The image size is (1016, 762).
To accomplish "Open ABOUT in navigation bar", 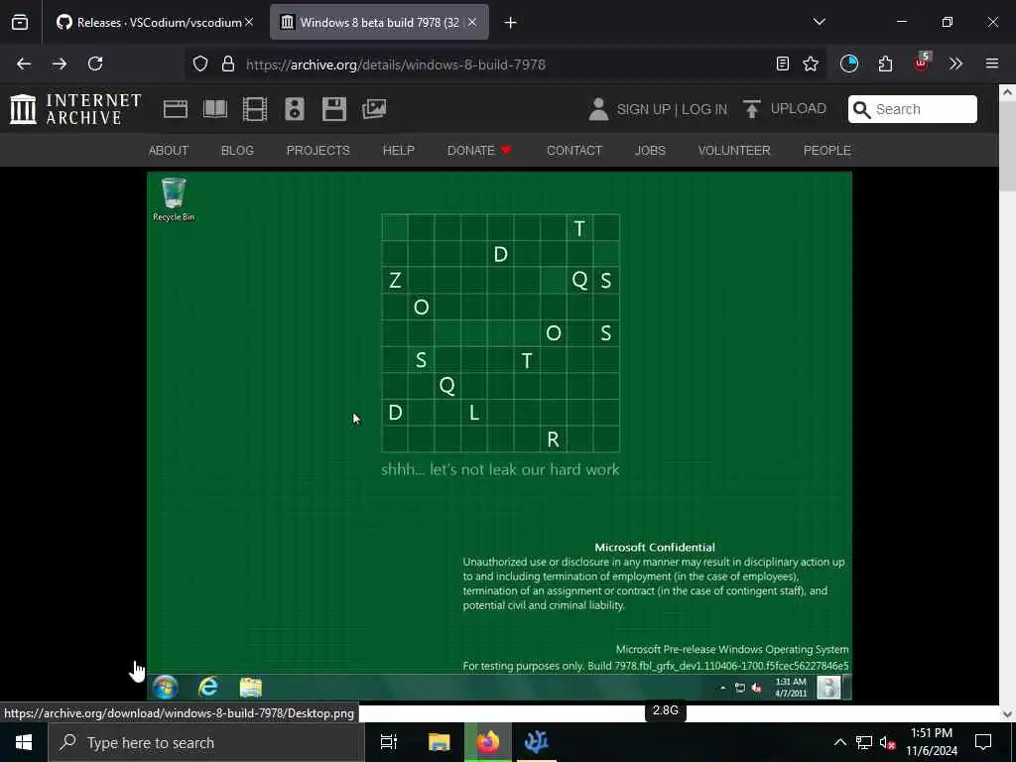I will 169,151.
